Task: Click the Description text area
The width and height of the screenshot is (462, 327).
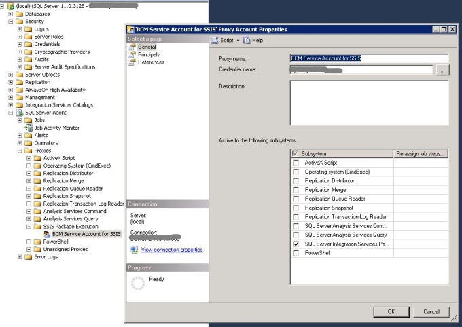Action: (x=369, y=103)
